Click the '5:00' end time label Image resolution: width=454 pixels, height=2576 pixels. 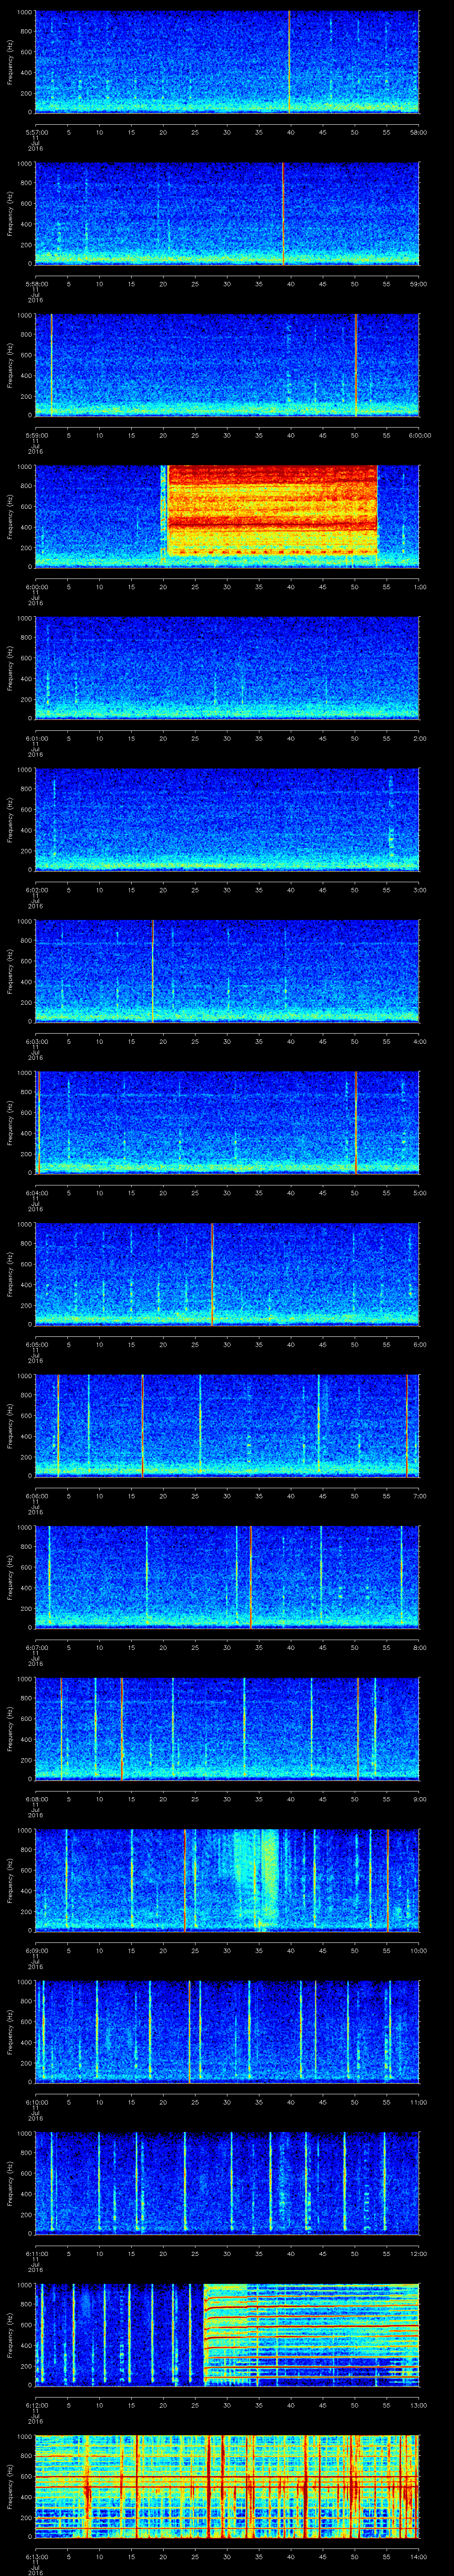[x=419, y=1192]
